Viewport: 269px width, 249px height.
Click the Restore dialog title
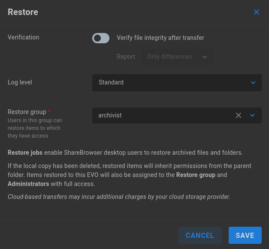(x=23, y=12)
